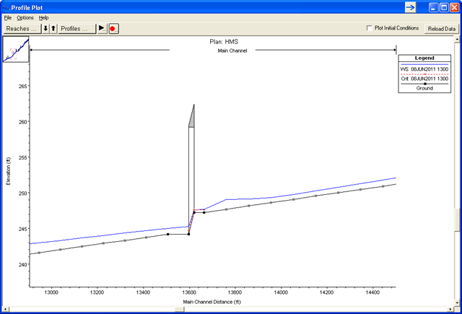Close the Profile Plot window
The width and height of the screenshot is (462, 314).
pyautogui.click(x=454, y=8)
